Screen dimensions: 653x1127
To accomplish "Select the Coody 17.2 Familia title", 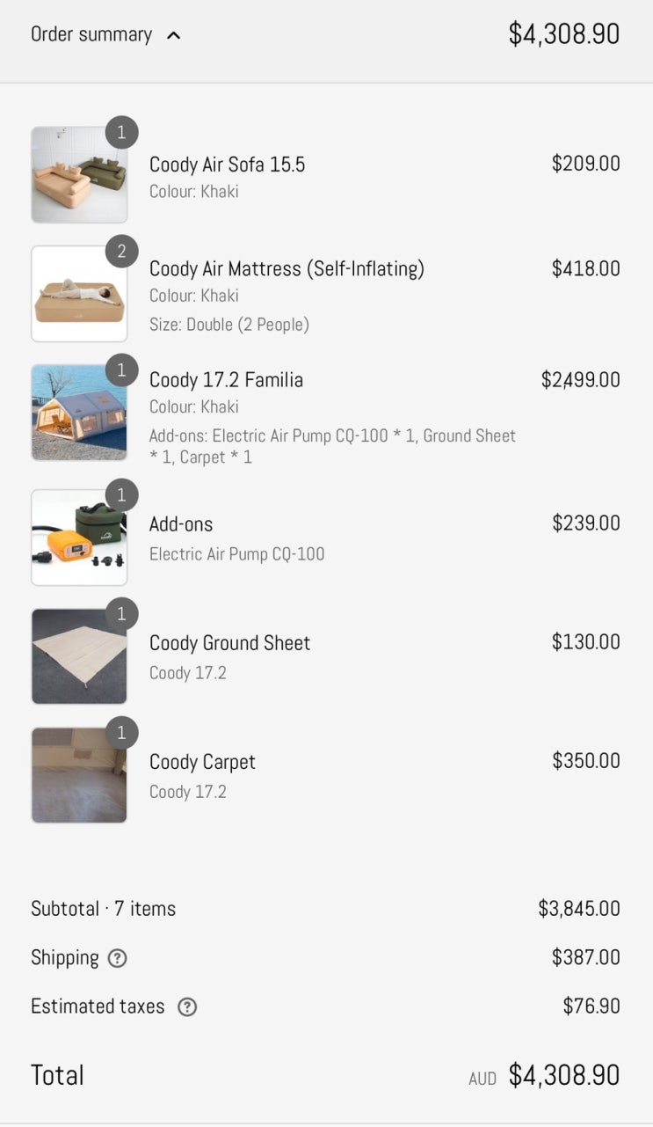I will coord(226,380).
